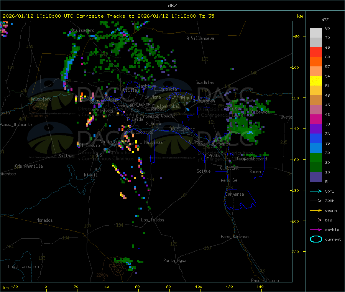Click the Atuel_Norte map label

click(182, 129)
